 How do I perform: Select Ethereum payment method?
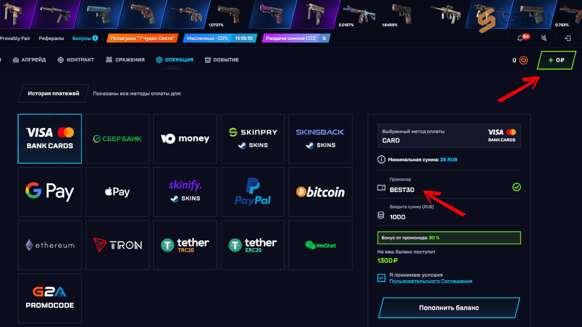50,245
